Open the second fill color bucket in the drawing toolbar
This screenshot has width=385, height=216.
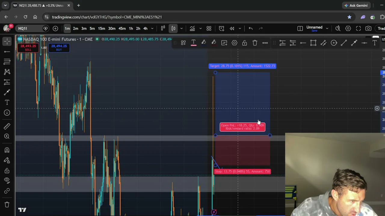pyautogui.click(x=214, y=43)
